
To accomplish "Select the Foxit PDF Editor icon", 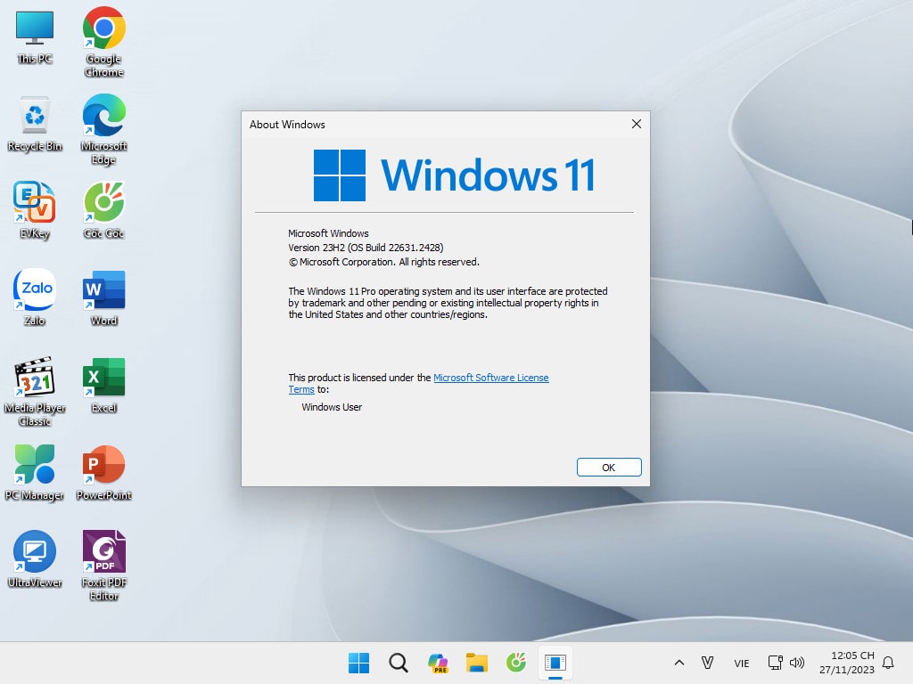I will tap(103, 552).
